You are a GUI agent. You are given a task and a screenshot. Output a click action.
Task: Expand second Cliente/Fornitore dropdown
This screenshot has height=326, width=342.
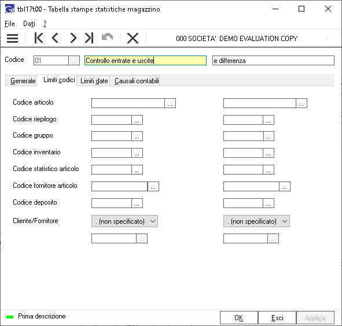(x=256, y=221)
